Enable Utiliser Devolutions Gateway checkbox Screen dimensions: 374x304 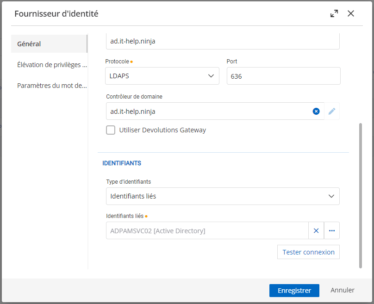tap(111, 130)
